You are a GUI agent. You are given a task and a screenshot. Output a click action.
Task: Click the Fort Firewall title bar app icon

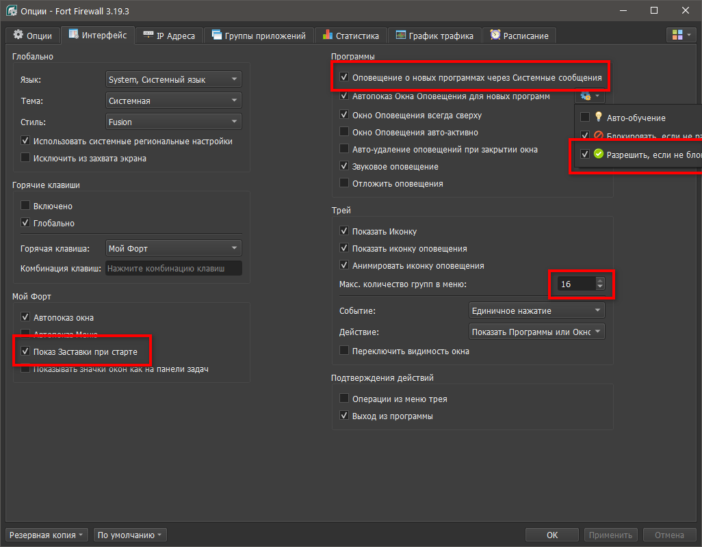pyautogui.click(x=12, y=11)
